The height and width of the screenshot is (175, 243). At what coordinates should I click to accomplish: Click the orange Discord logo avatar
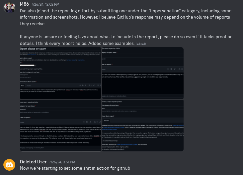(x=9, y=165)
